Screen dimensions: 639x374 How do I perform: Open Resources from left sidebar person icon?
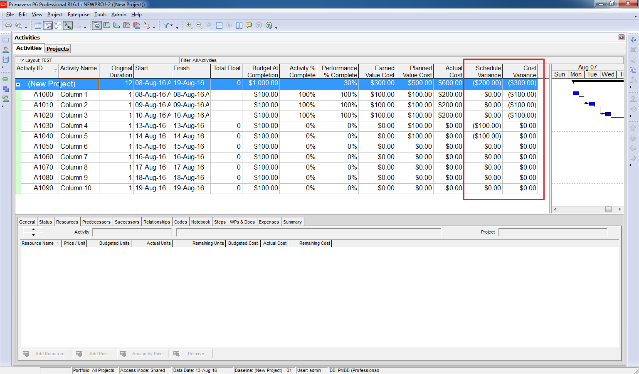pos(6,50)
